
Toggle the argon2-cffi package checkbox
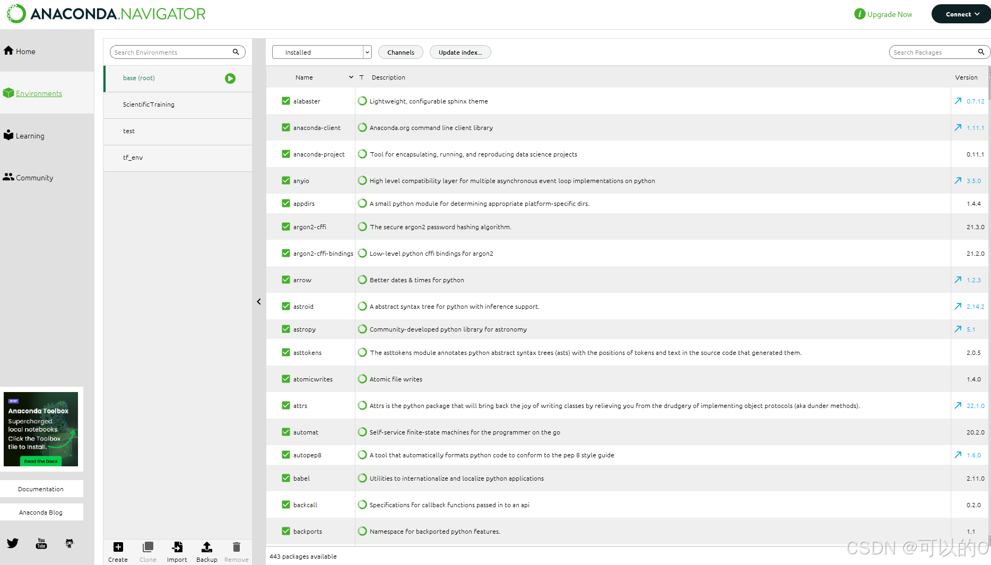tap(286, 227)
